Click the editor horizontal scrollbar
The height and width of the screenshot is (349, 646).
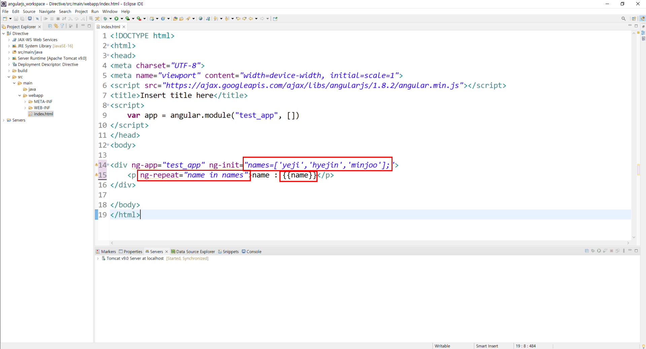pyautogui.click(x=370, y=243)
